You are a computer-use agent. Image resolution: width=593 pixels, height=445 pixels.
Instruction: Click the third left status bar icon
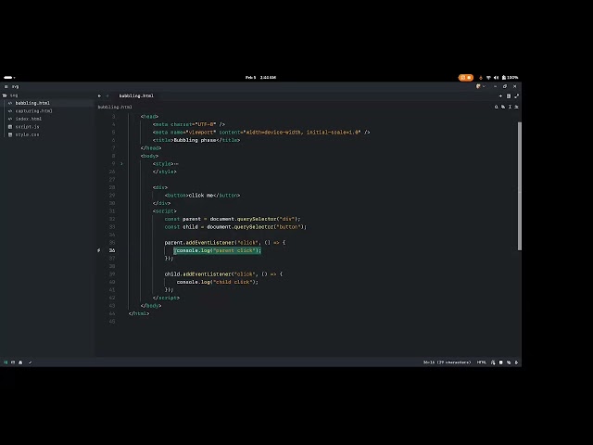20,362
